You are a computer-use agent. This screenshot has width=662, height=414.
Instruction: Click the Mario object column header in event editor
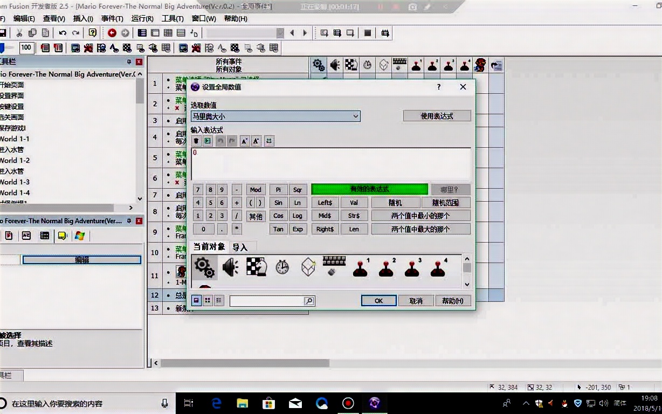click(480, 65)
